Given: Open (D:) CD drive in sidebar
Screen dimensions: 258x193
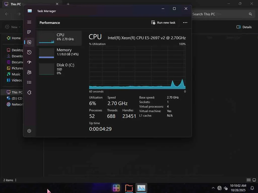Looking at the screenshot, I should [x=14, y=98].
